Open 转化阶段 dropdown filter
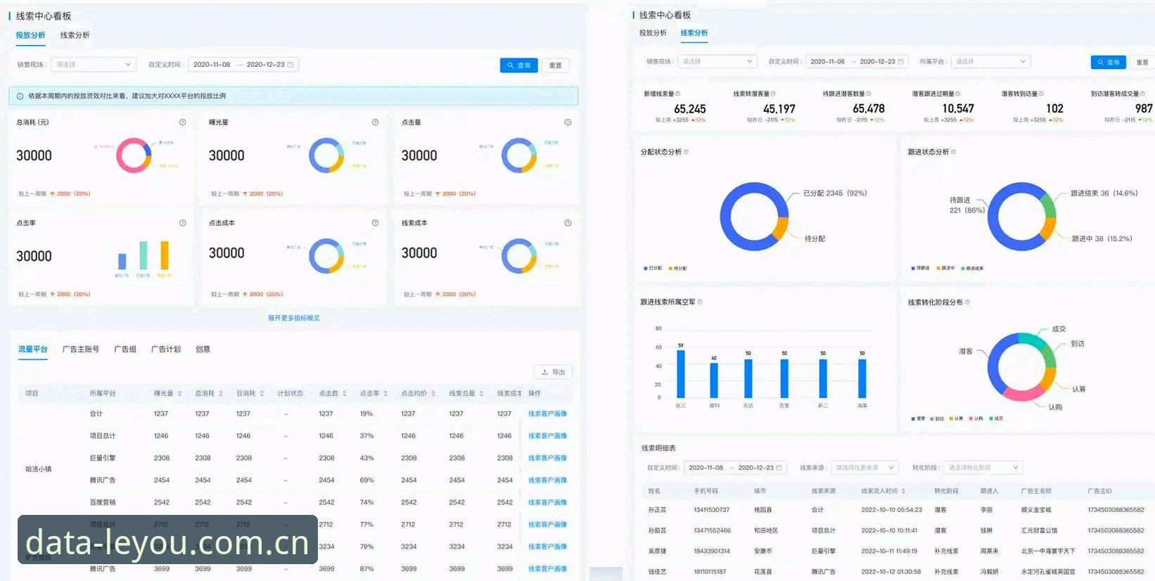 [x=983, y=468]
